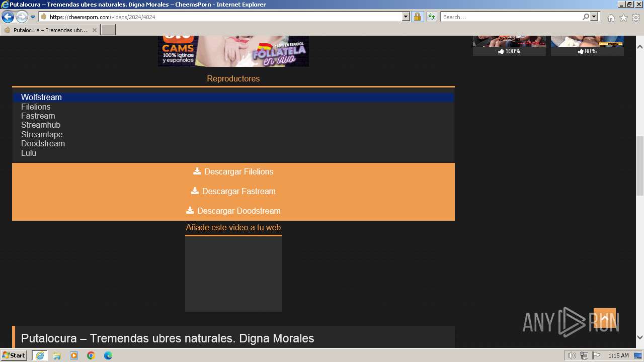Viewport: 644px width, 362px height.
Task: Click the network tray icon
Action: 584,355
